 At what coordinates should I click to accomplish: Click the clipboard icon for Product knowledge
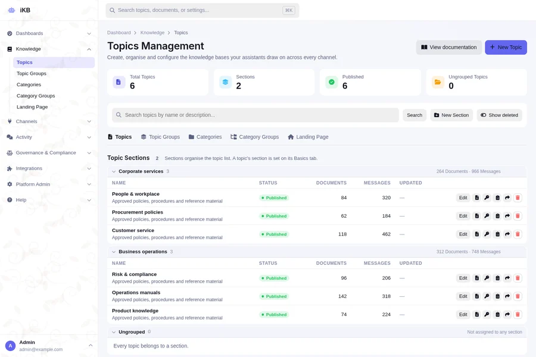coord(497,314)
